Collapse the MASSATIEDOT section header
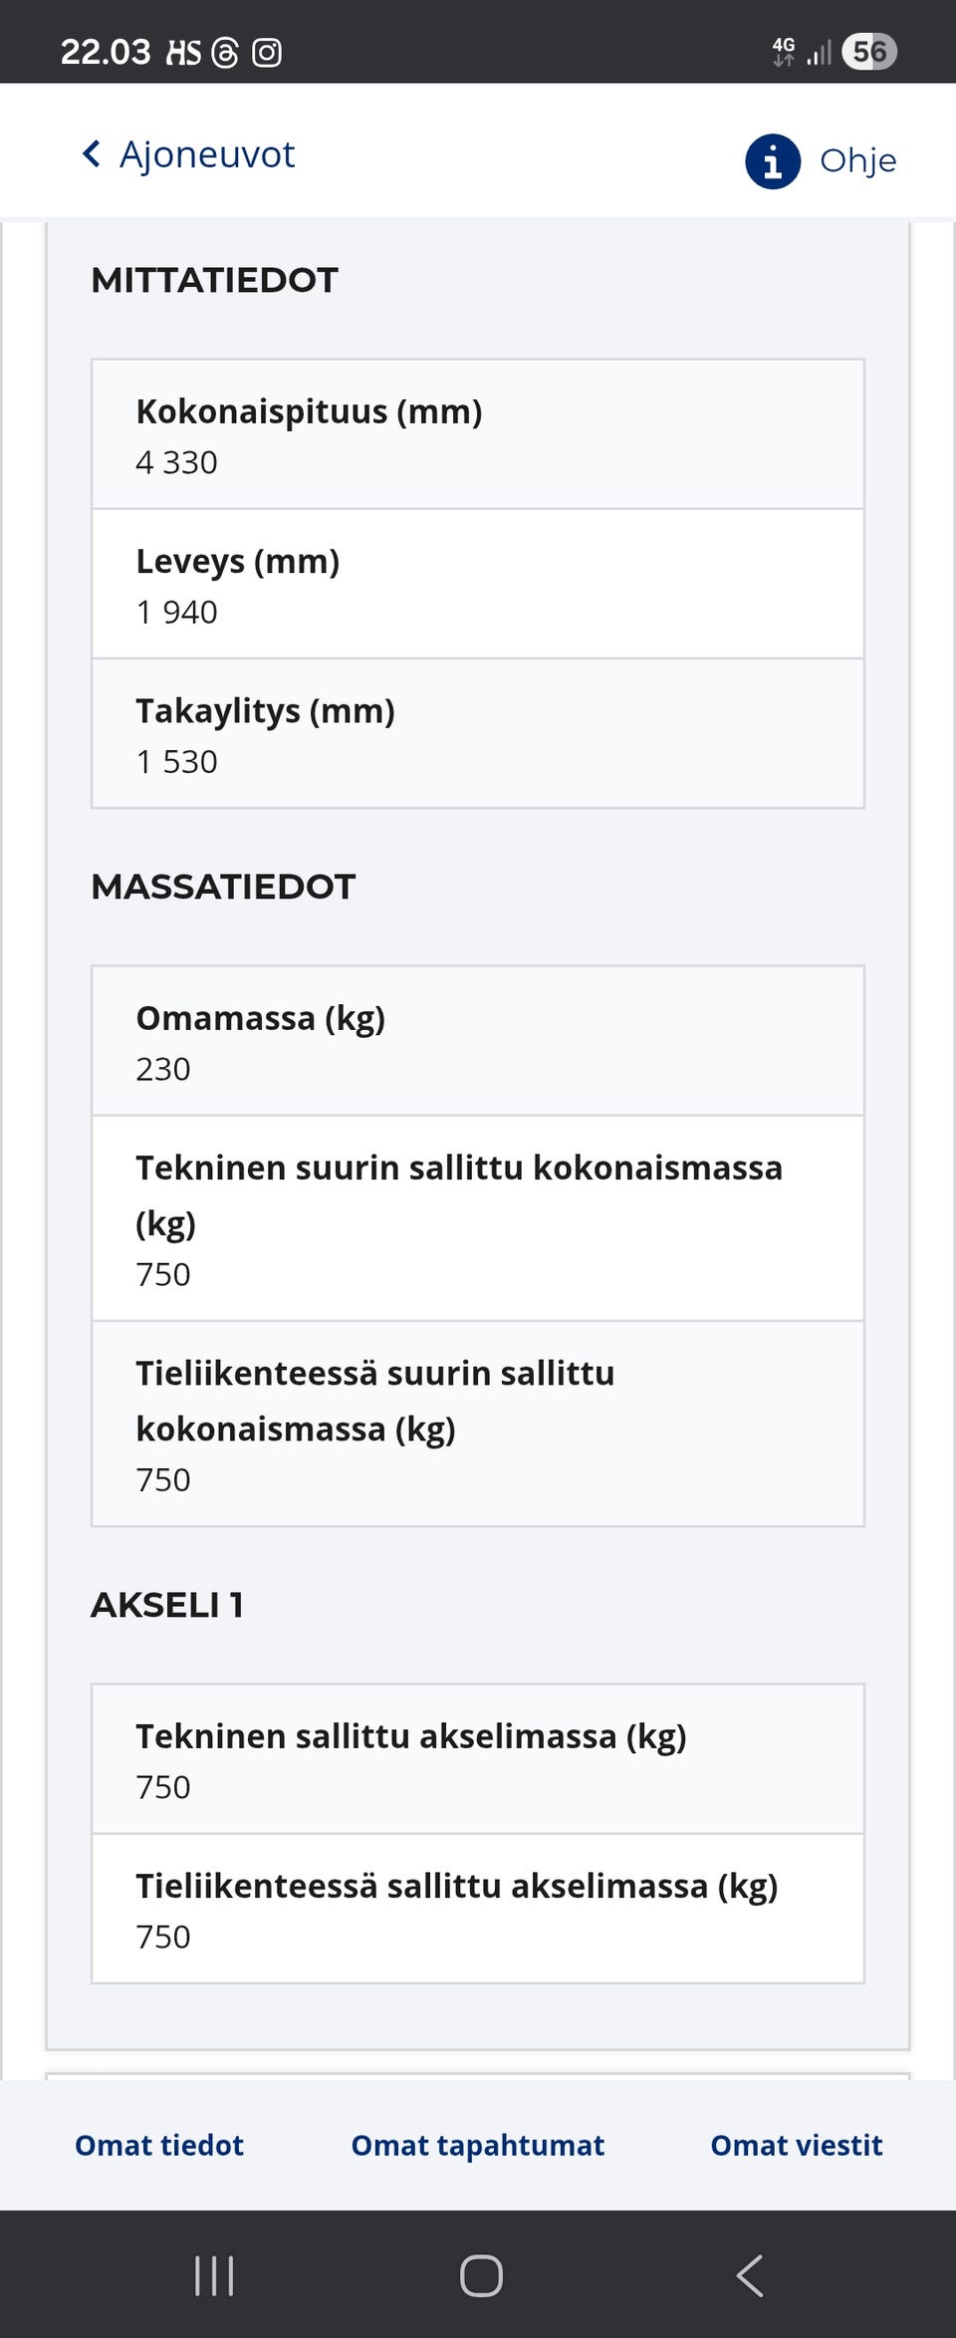The height and width of the screenshot is (2338, 956). [x=222, y=887]
